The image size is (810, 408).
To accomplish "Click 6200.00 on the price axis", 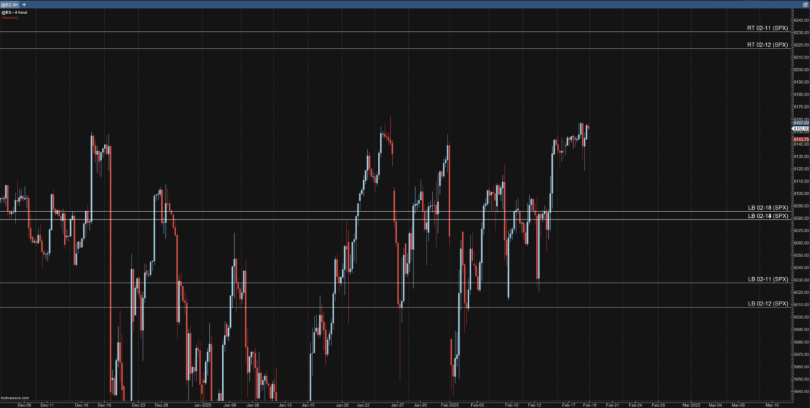I will [801, 69].
